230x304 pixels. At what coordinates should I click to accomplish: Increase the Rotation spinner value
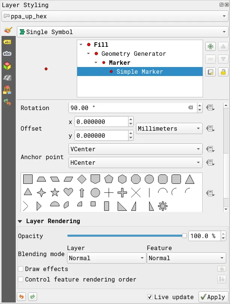point(200,106)
